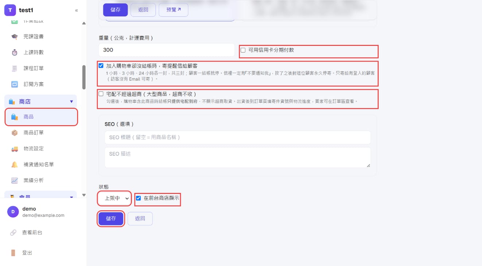Image resolution: width=482 pixels, height=266 pixels.
Task: Click the 商店 section store icon
Action: coord(12,102)
